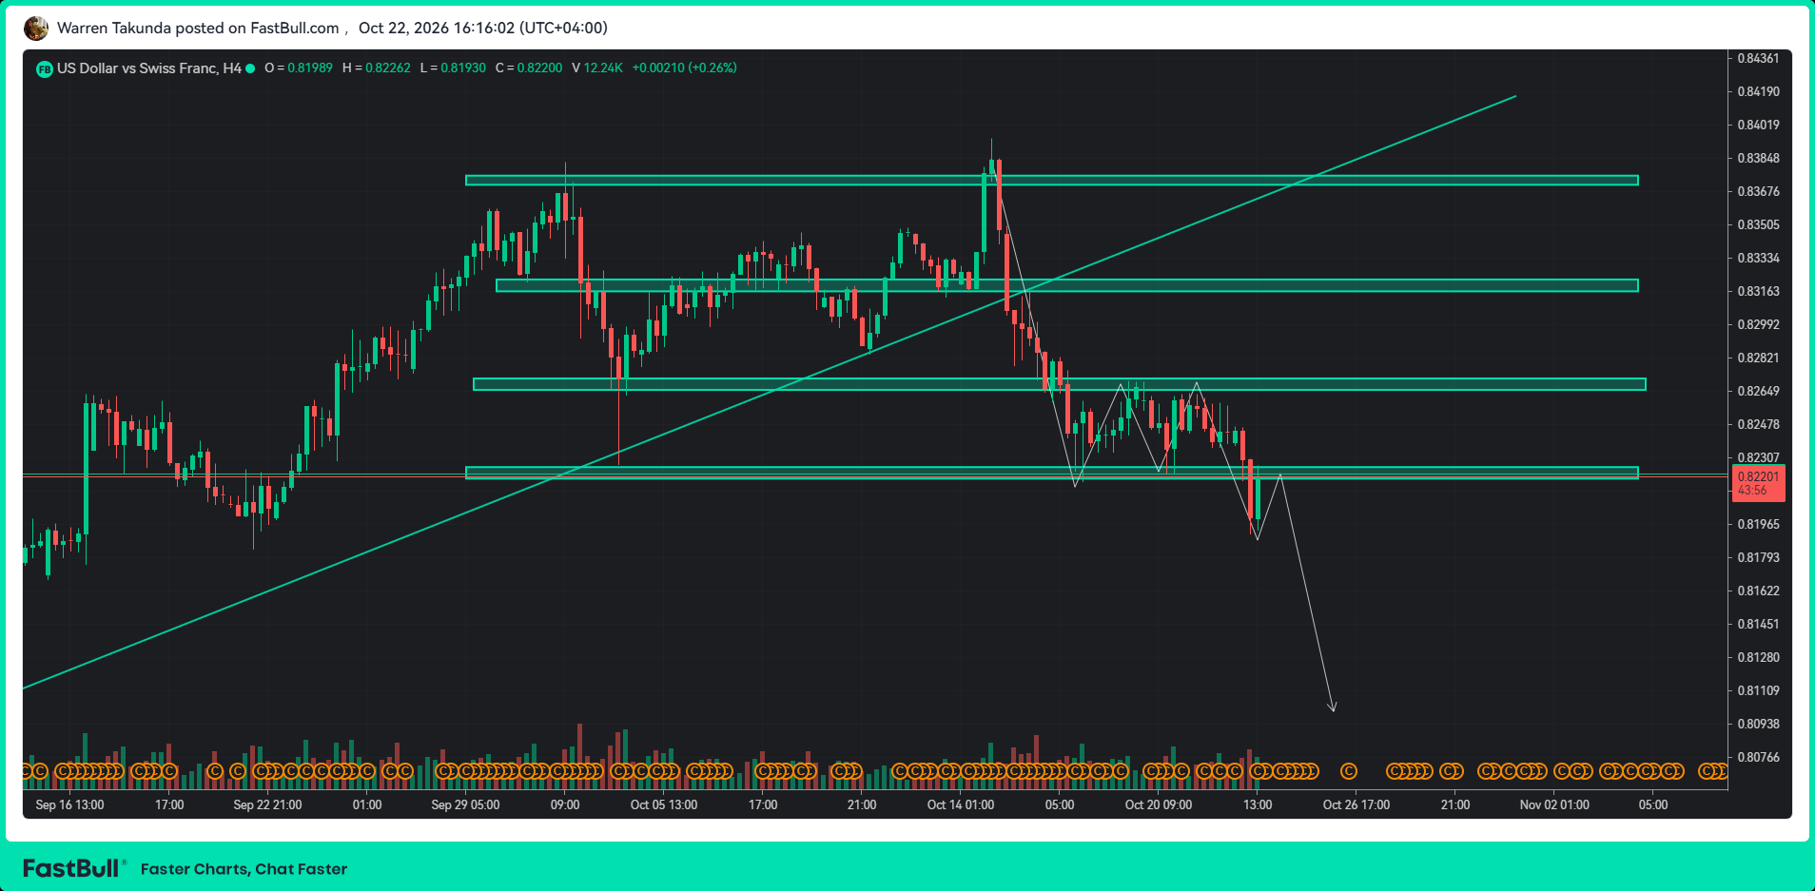The width and height of the screenshot is (1815, 891).
Task: Click the 43:56 candle countdown timer
Action: [x=1752, y=491]
